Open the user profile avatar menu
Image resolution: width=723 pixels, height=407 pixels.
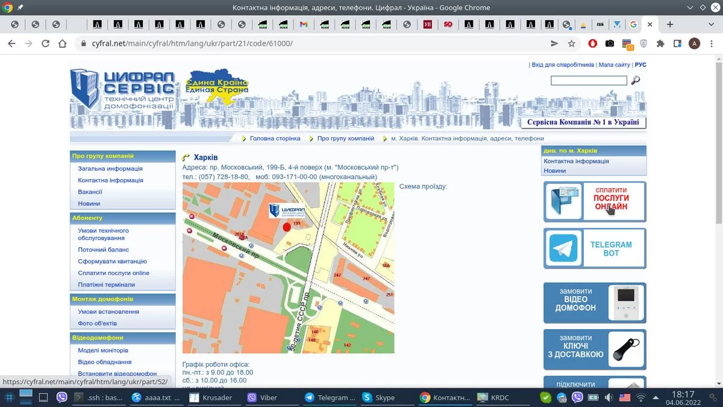pos(695,43)
